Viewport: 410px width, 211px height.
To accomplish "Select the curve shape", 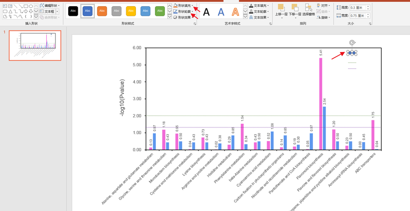I will point(20,17).
